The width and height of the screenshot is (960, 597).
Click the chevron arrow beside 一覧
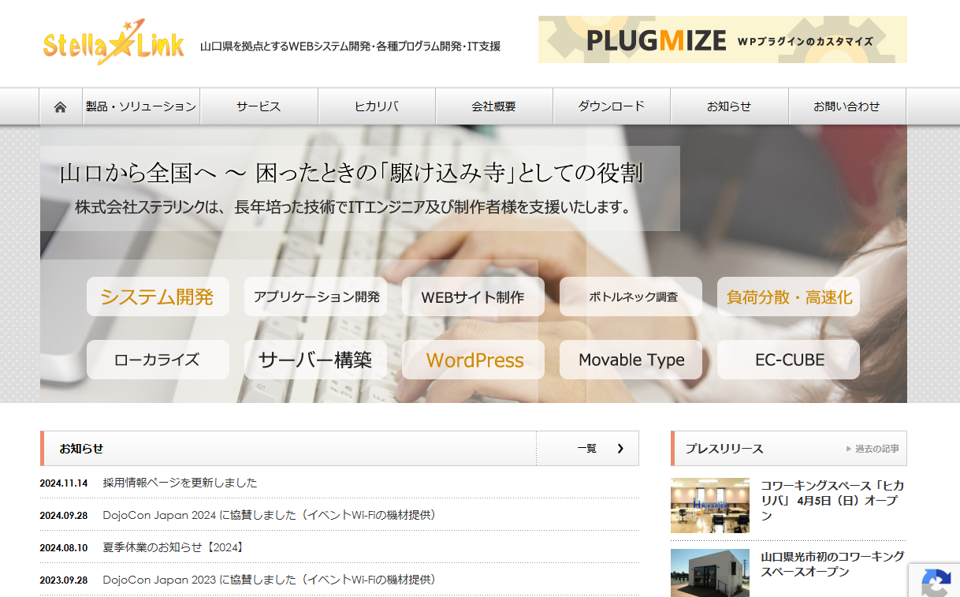(x=620, y=449)
